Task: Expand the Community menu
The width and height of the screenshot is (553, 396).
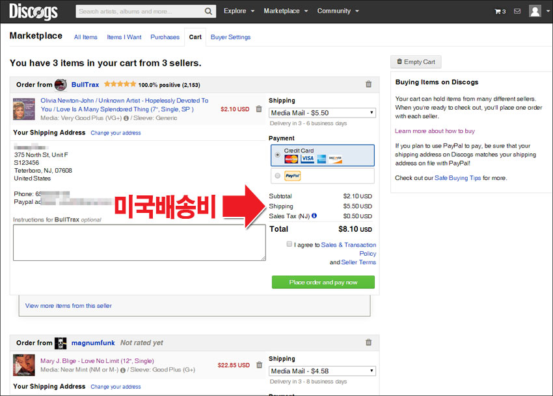Action: [x=338, y=11]
